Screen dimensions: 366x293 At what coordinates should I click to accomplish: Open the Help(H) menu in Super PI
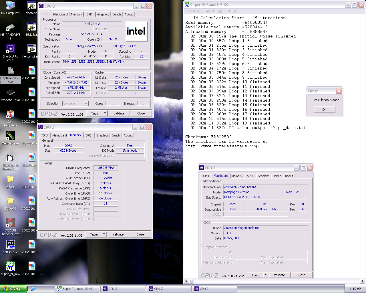point(230,11)
